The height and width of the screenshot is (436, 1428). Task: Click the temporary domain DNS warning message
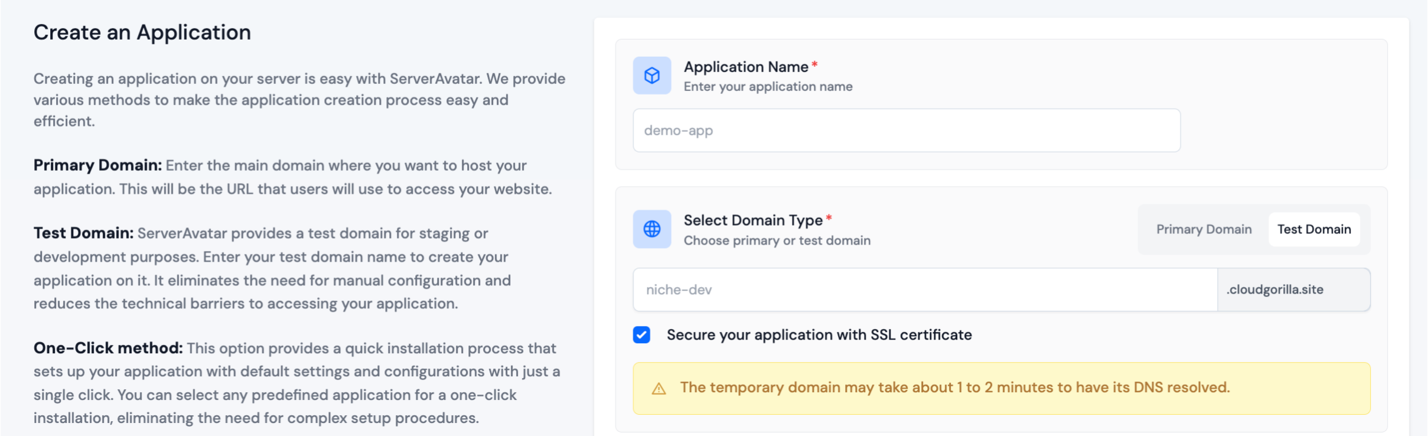(954, 388)
